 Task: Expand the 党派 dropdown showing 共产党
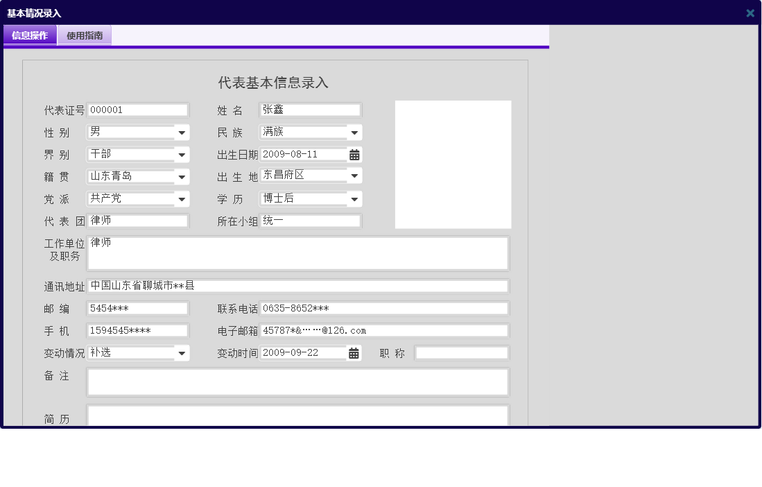182,199
